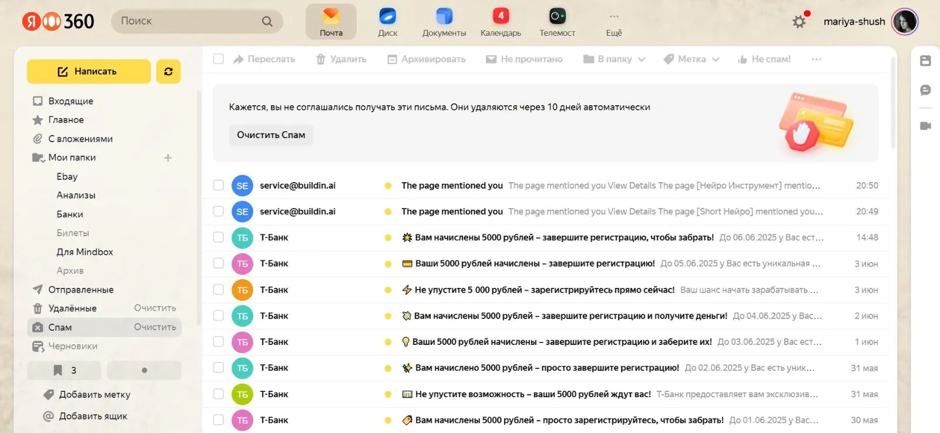Select the flagged label with count 3

point(65,370)
